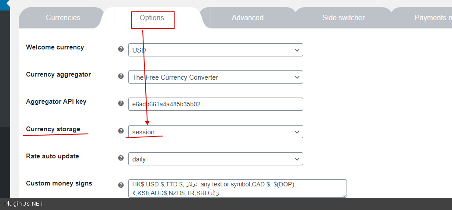This screenshot has height=210, width=452.
Task: Click help icon beside Currency storage
Action: click(x=121, y=131)
